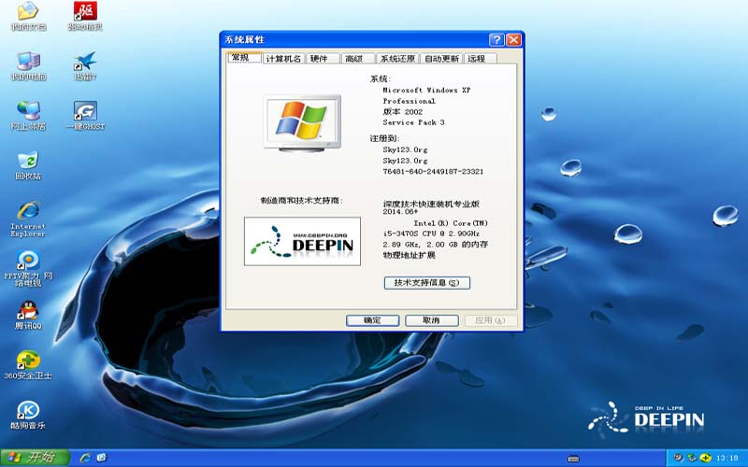Click the text "Microsoft Windows XP"
Viewport: 748px width, 467px height.
pos(426,90)
